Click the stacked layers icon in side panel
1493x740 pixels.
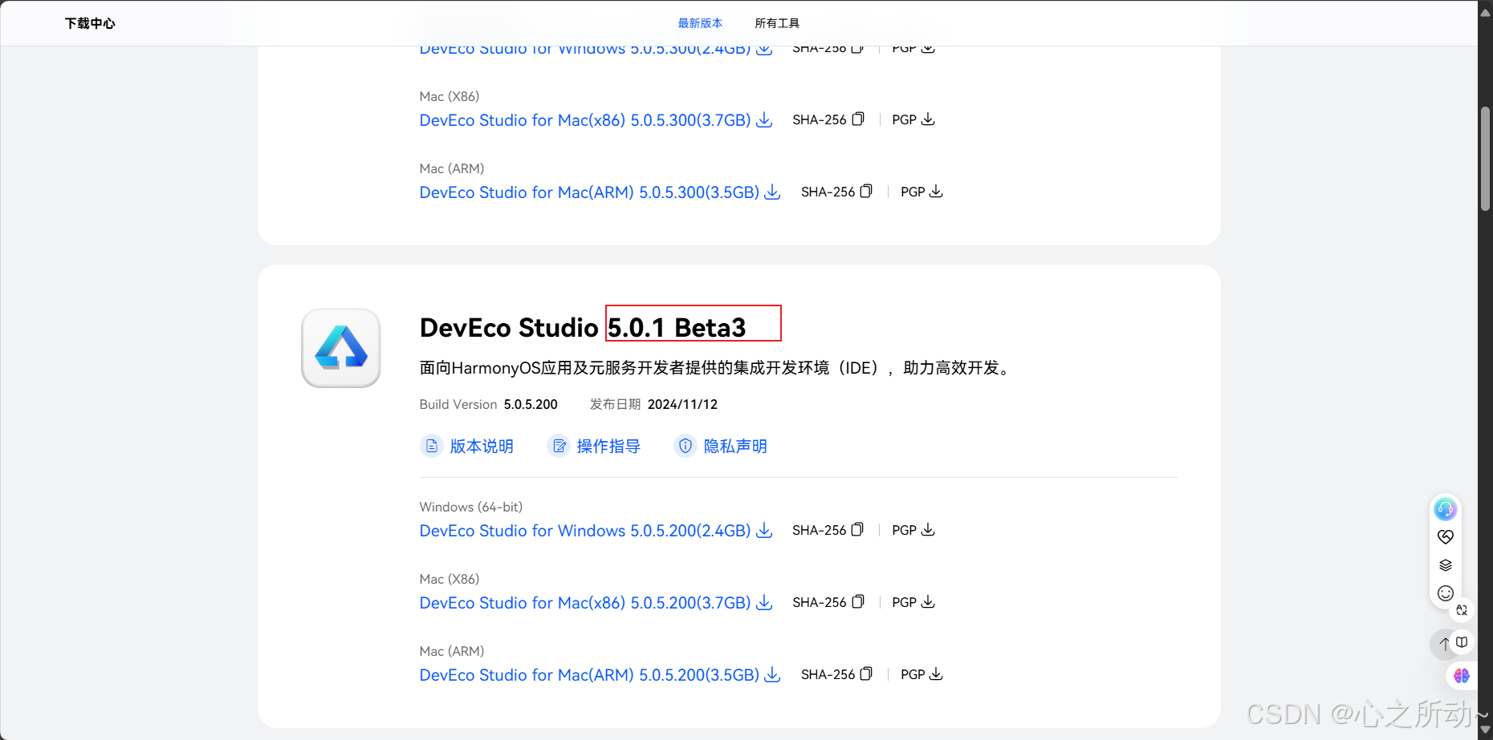point(1445,564)
